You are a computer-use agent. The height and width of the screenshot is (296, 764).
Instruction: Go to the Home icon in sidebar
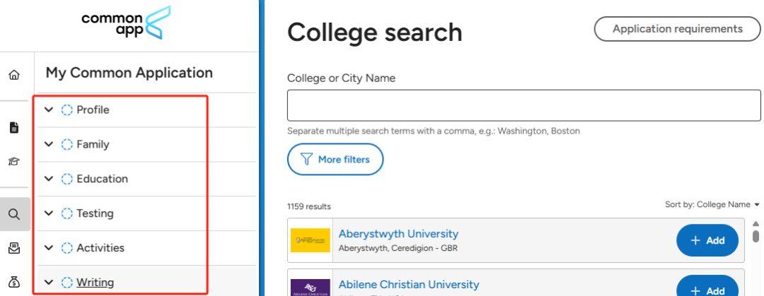pos(14,75)
